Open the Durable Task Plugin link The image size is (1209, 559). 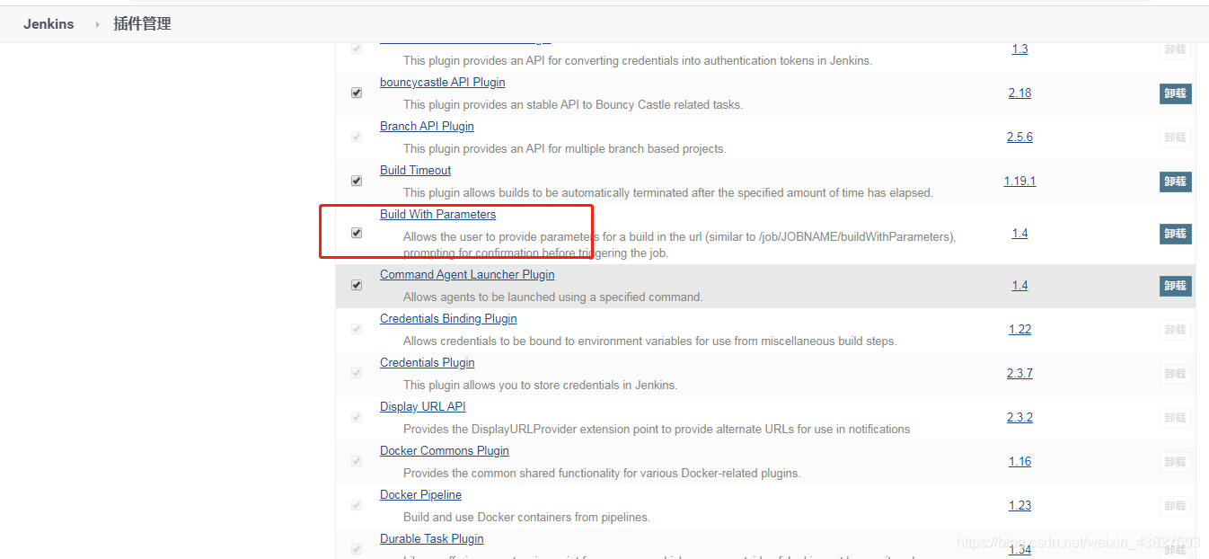(x=431, y=538)
